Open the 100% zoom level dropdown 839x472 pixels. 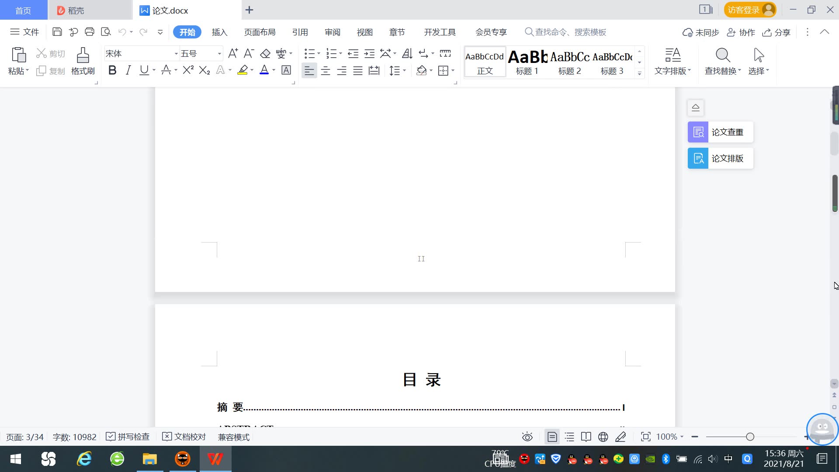pyautogui.click(x=670, y=437)
